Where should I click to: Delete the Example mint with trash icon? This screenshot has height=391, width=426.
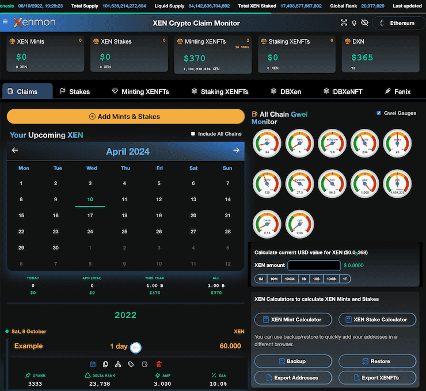tap(159, 364)
